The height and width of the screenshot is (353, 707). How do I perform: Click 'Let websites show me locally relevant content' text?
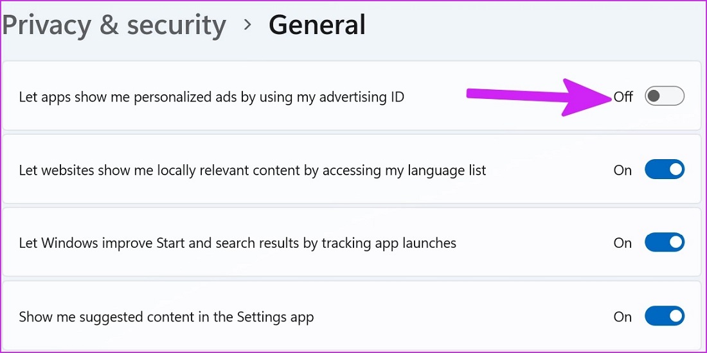coord(252,170)
